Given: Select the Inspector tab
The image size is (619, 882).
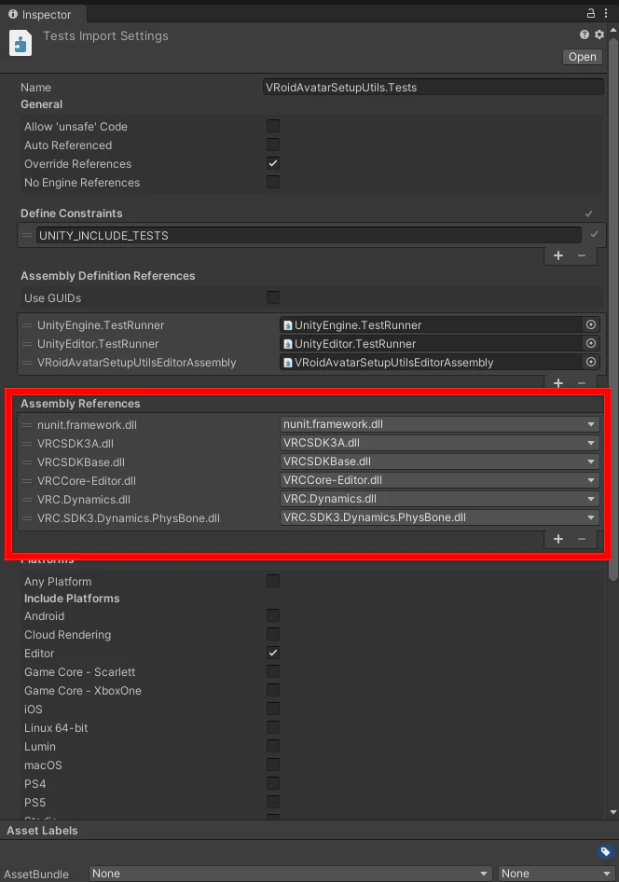Looking at the screenshot, I should click(43, 14).
